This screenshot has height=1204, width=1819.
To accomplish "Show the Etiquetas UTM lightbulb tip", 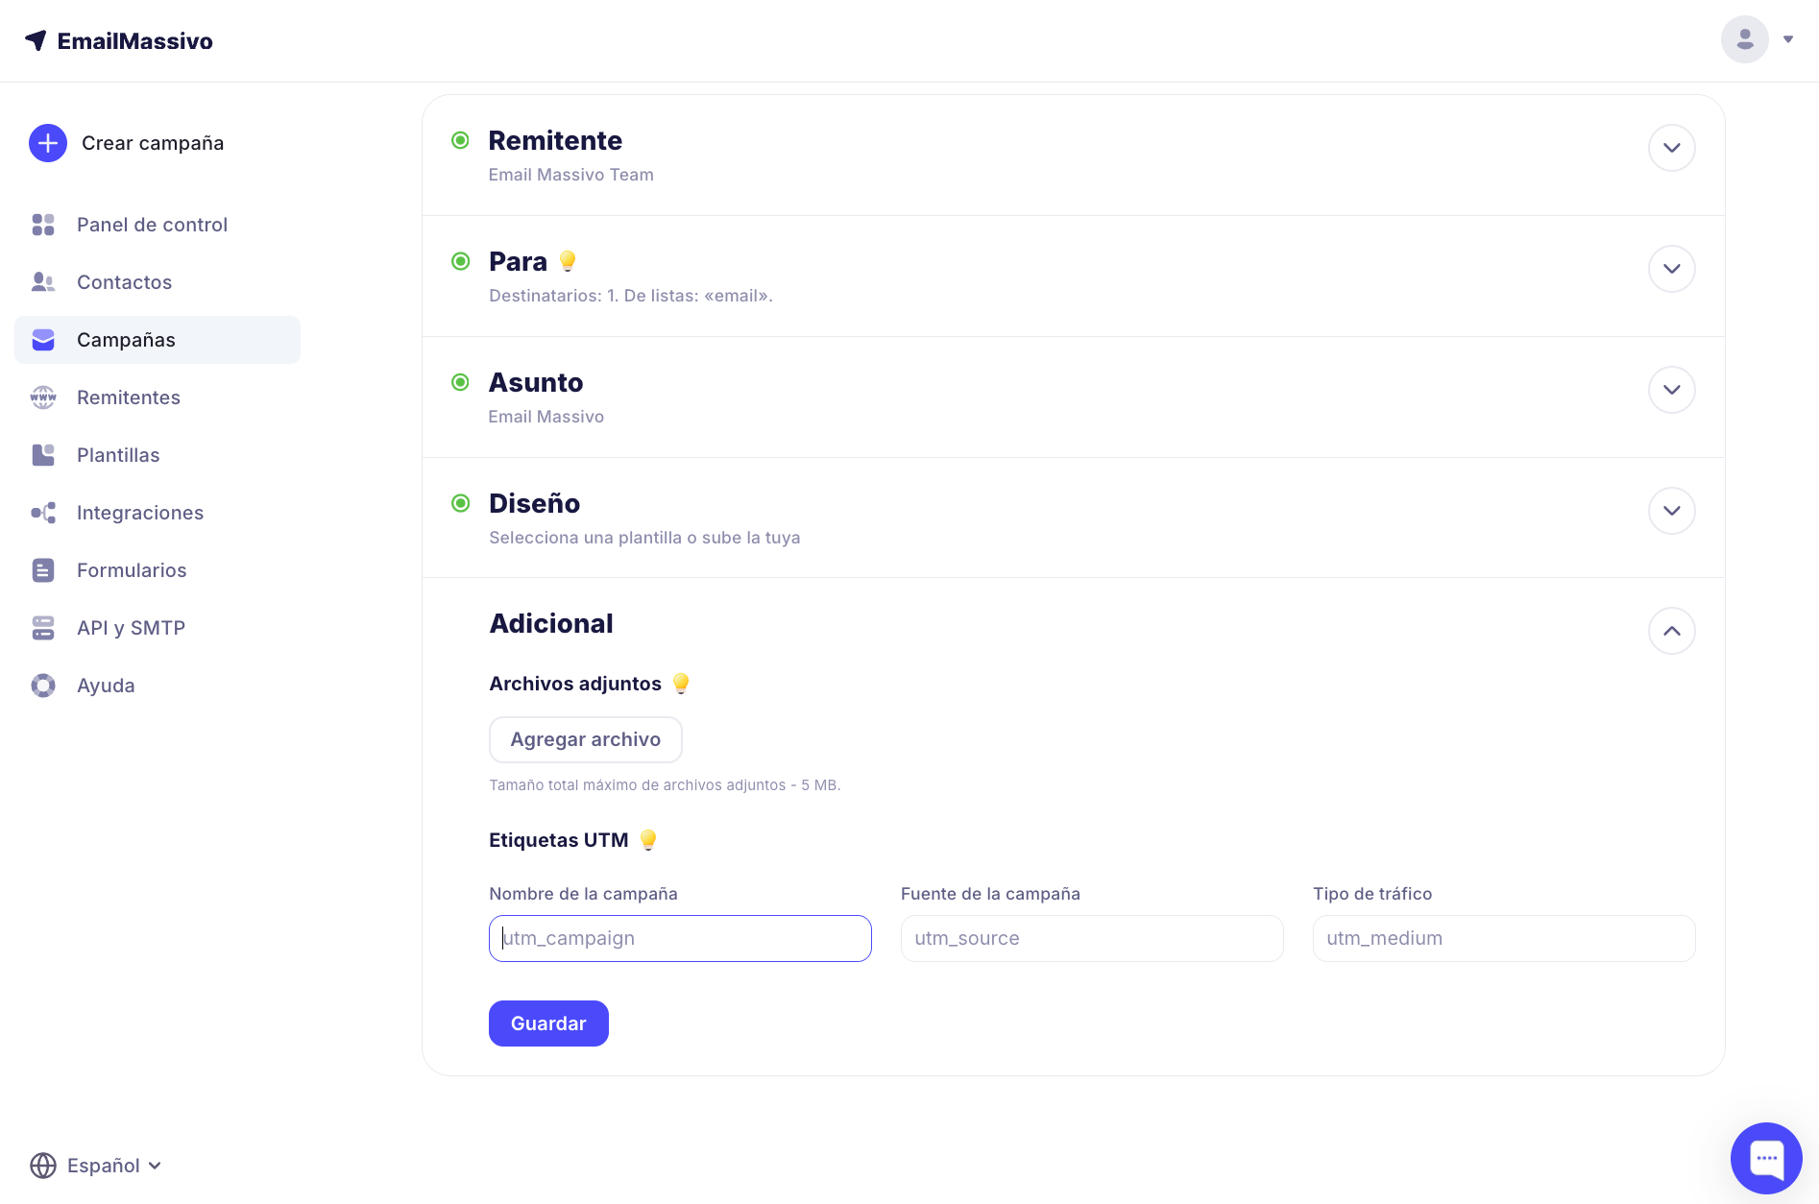I will [x=648, y=840].
